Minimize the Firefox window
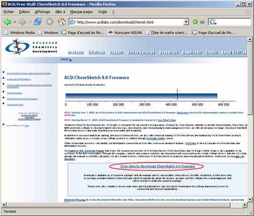Image resolution: width=254 pixels, height=216 pixels. (x=237, y=4)
